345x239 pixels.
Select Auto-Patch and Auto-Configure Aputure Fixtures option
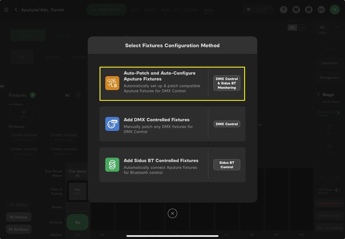point(173,84)
